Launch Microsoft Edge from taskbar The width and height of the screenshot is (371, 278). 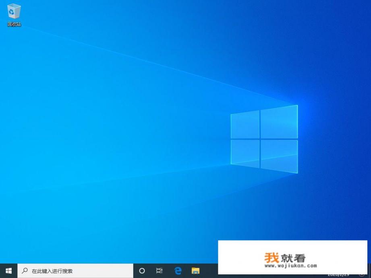click(x=178, y=271)
